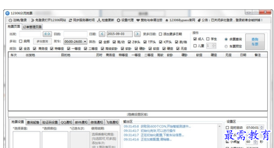Click the 60 seconds stepper arrows

pyautogui.click(x=256, y=142)
